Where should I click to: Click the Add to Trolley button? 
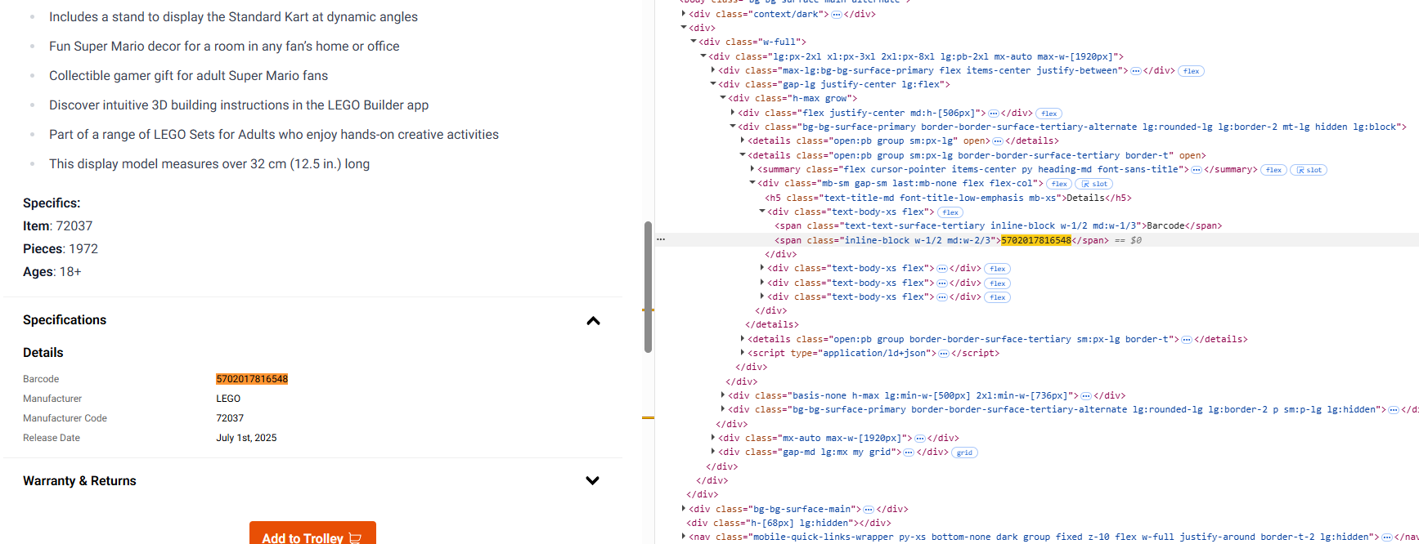click(312, 533)
